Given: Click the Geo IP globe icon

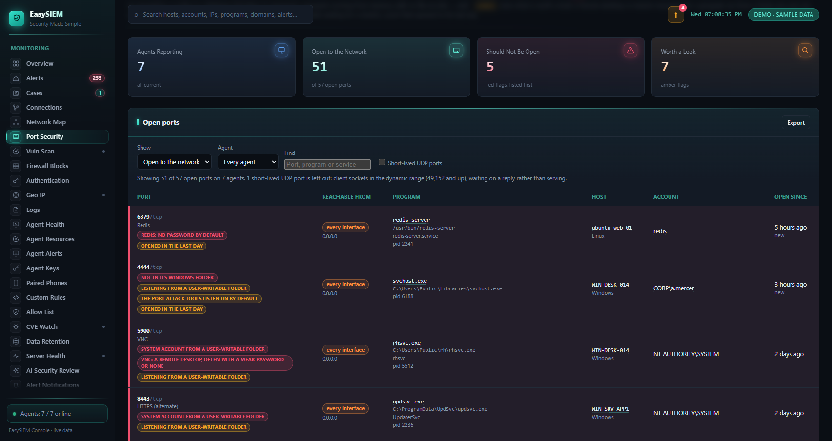Looking at the screenshot, I should click(x=16, y=195).
